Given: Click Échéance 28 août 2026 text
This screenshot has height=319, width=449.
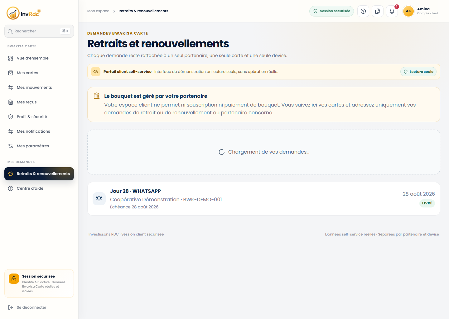Looking at the screenshot, I should click(x=134, y=207).
